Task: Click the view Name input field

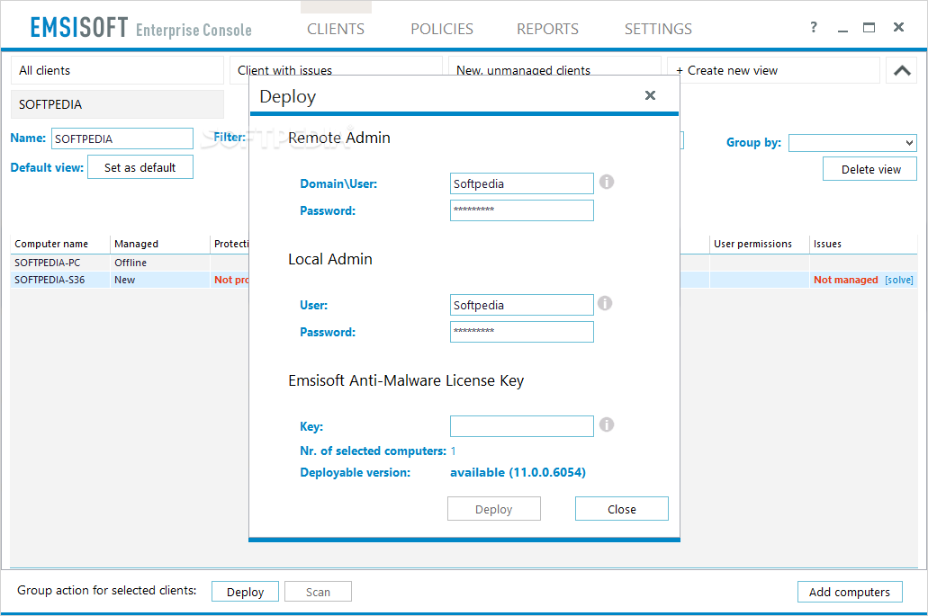Action: (122, 138)
